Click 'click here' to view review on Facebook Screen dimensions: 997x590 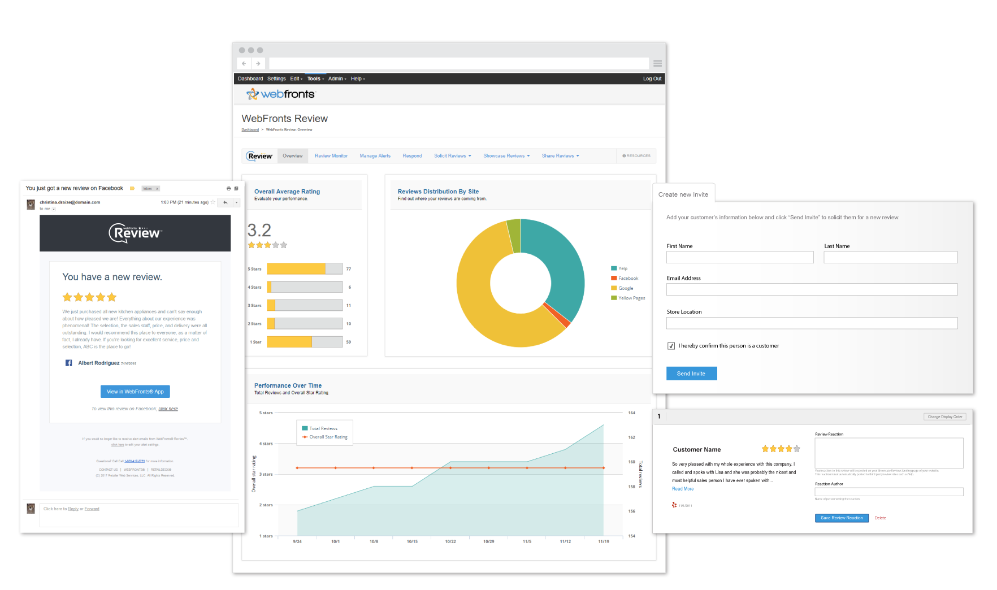[x=168, y=409]
